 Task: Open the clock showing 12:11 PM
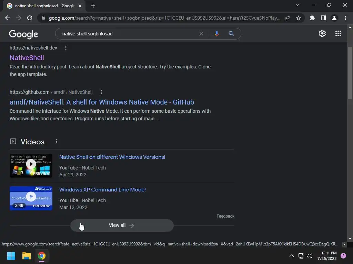coord(327,256)
